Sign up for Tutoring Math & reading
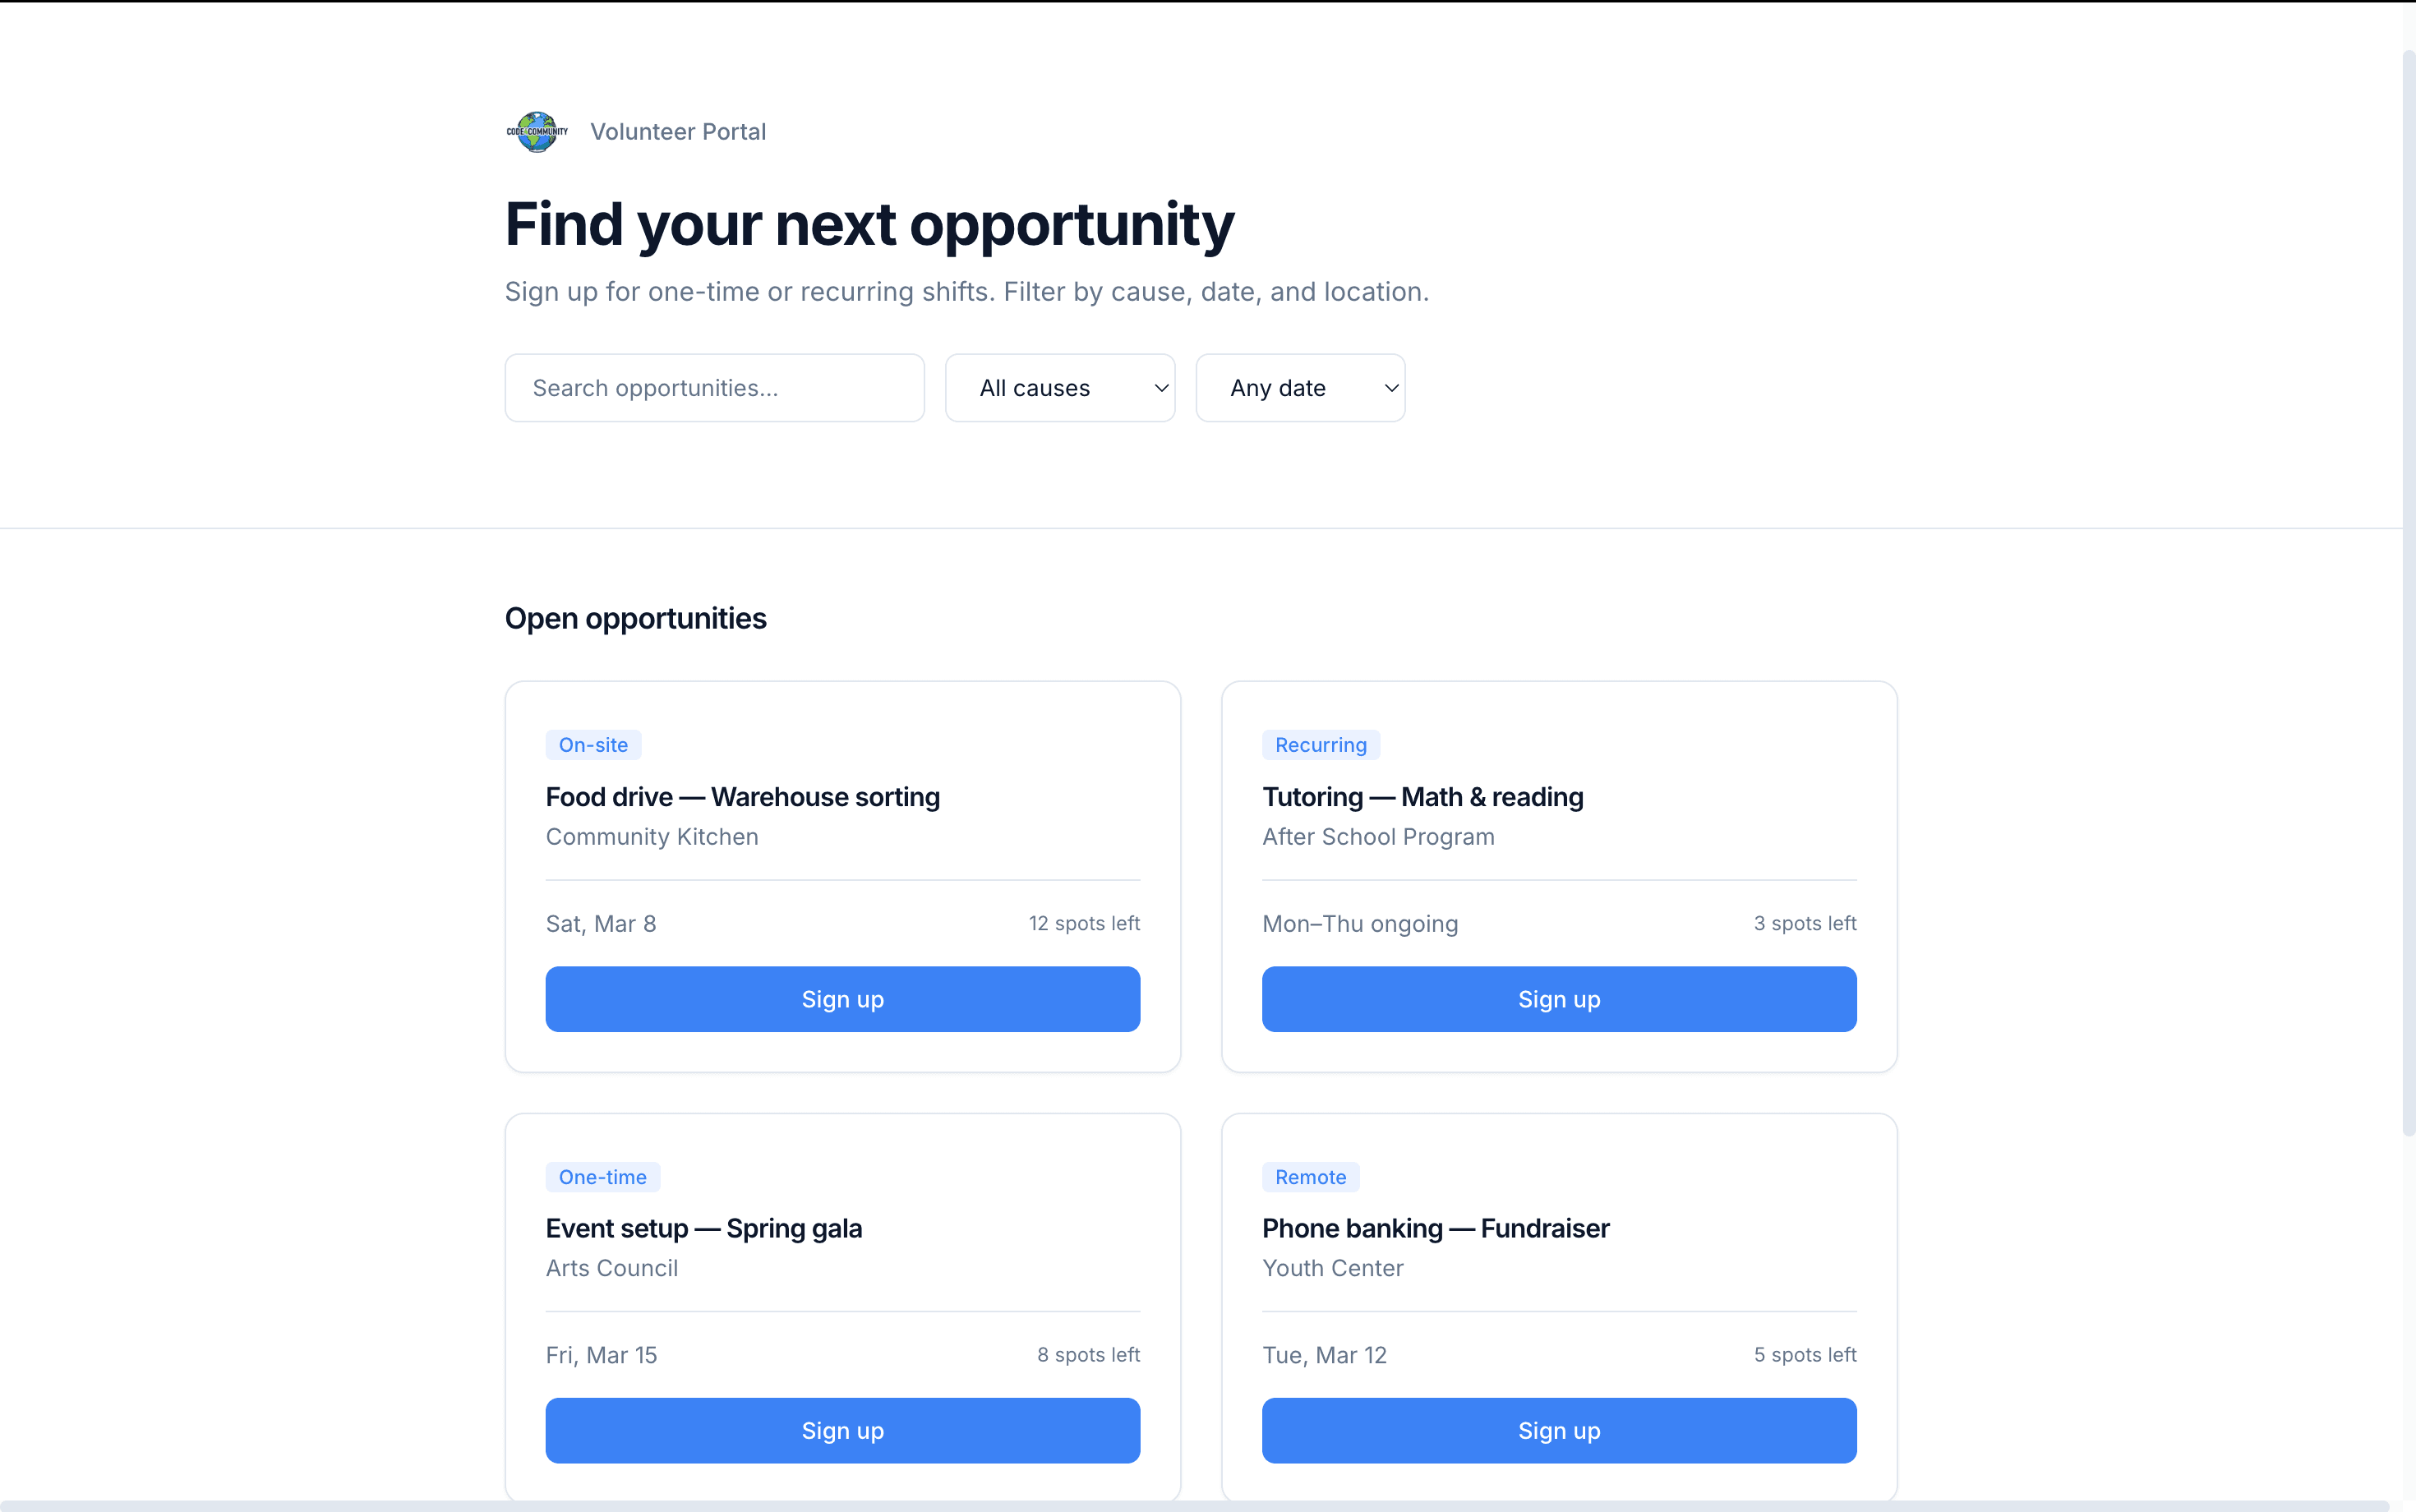 (1558, 998)
